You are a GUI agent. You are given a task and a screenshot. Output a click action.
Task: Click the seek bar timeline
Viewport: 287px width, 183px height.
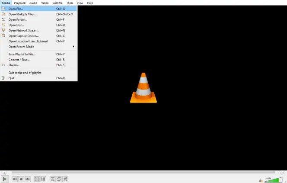point(143,172)
